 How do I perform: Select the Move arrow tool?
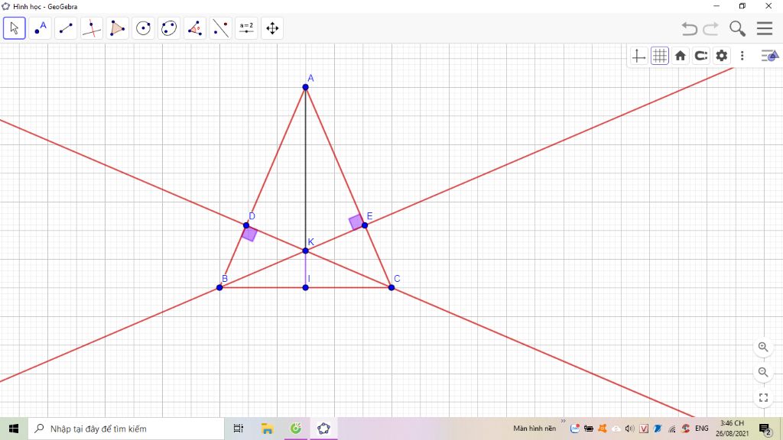click(x=14, y=28)
